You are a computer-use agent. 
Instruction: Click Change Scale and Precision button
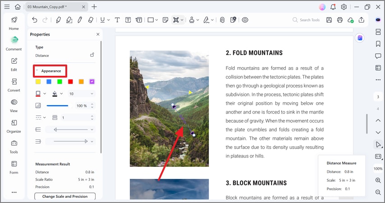[65, 196]
